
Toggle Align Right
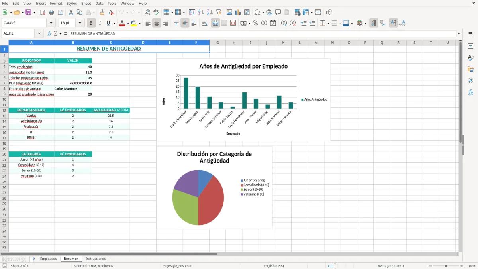[165, 23]
